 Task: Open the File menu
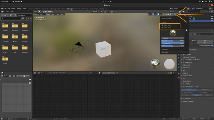pyautogui.click(x=5, y=9)
